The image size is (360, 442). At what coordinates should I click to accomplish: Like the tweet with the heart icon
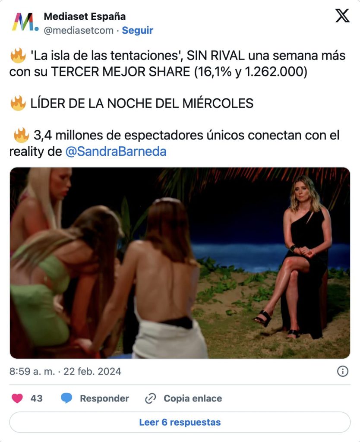coord(17,398)
